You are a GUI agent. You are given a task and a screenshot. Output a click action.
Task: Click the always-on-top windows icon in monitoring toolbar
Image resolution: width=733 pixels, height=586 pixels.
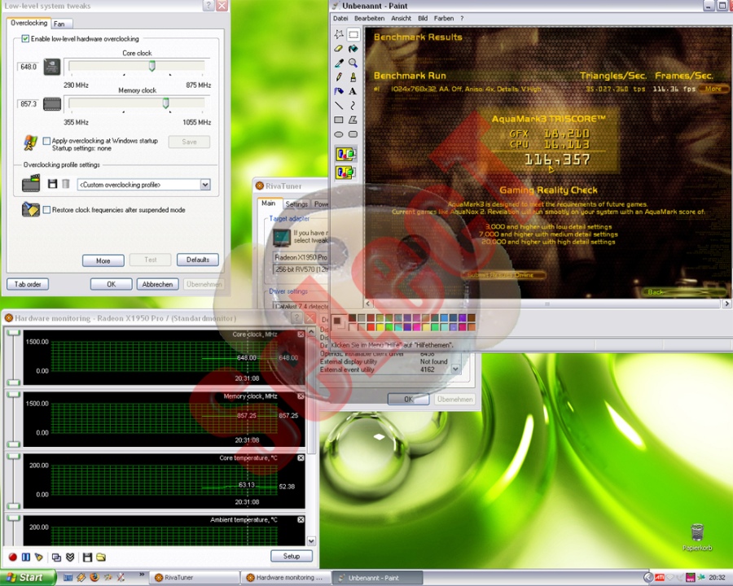coord(56,557)
